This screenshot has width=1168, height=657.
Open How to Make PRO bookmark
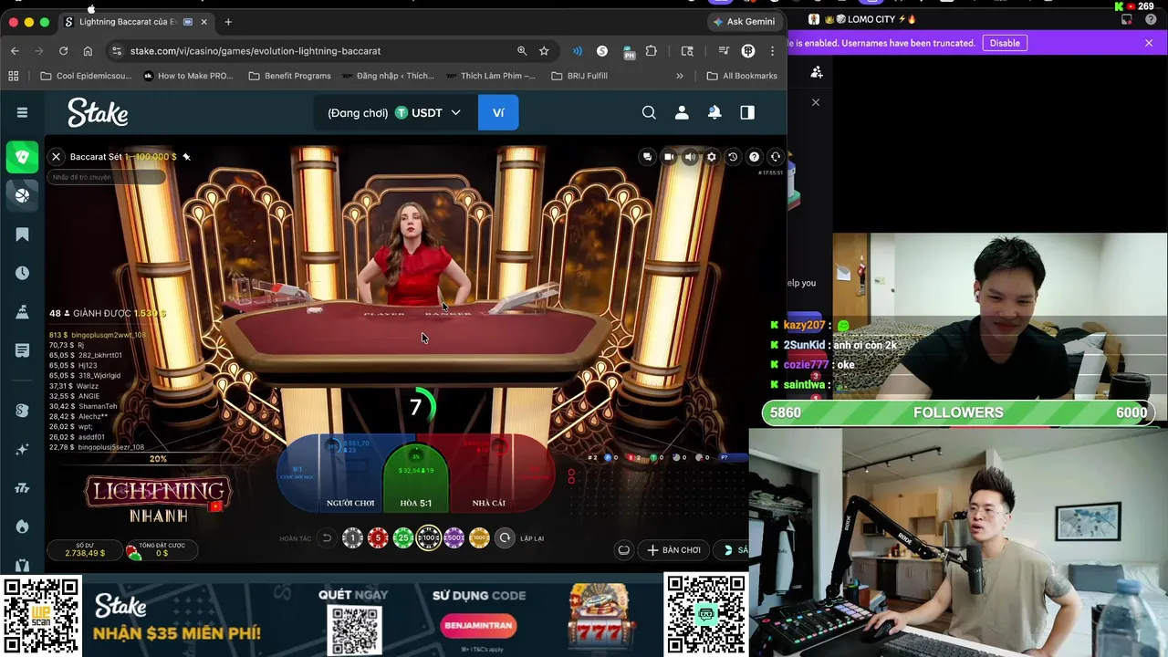point(188,76)
